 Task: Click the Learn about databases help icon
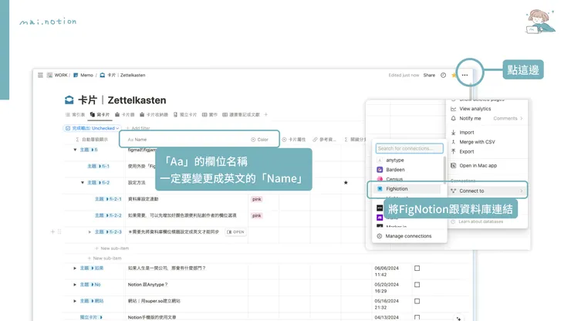454,221
